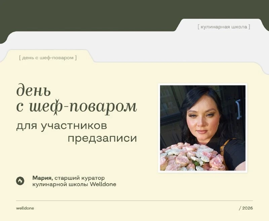
Task: Click the flame logo icon beside Мария
Action: pyautogui.click(x=20, y=181)
